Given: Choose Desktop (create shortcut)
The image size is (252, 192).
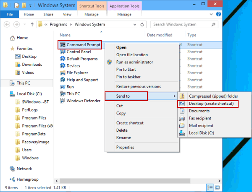Looking at the screenshot, I should (x=211, y=104).
